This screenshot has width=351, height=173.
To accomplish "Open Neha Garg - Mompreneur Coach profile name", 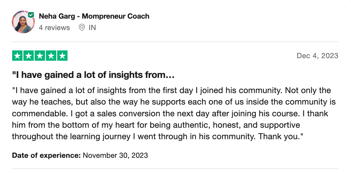I will pyautogui.click(x=94, y=16).
